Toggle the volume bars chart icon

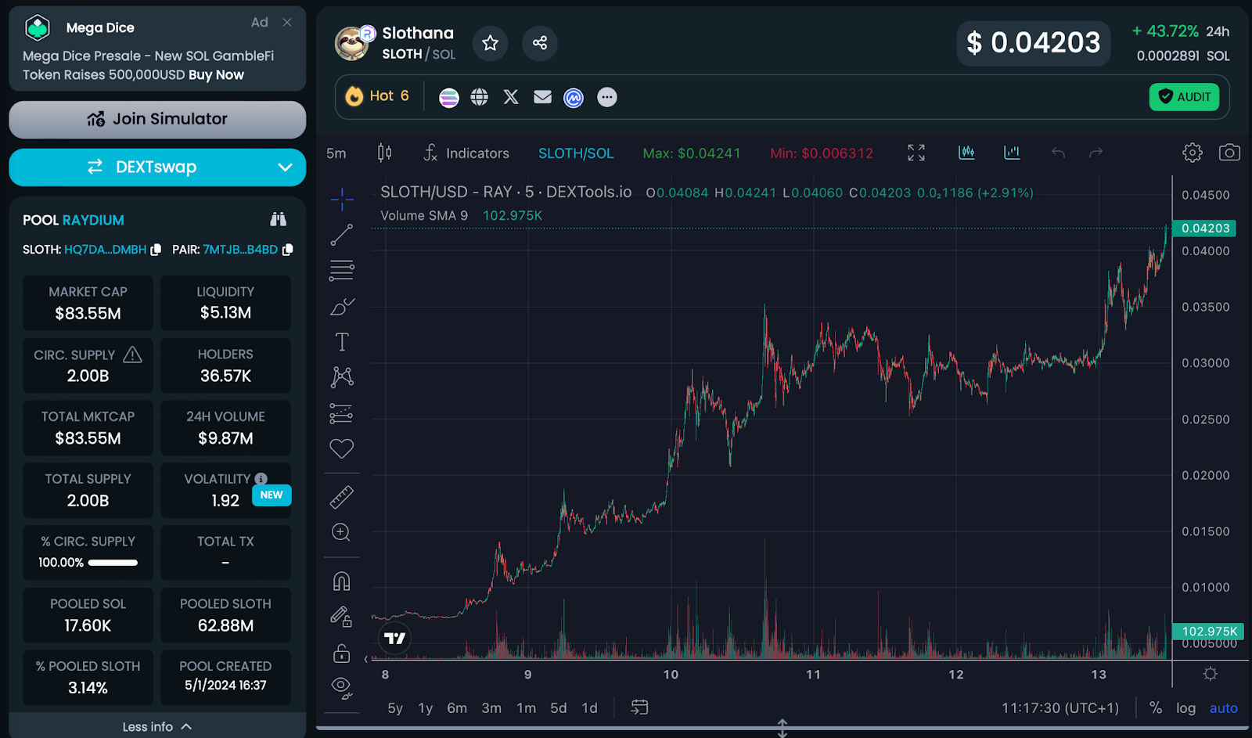(x=1012, y=153)
